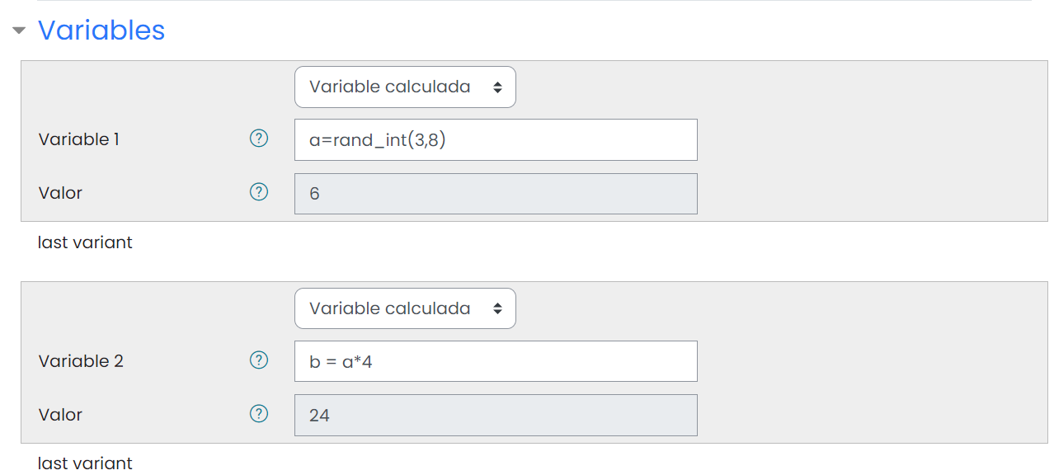
Task: Open the Variable calculada dropdown above Variable 1
Action: click(x=405, y=87)
